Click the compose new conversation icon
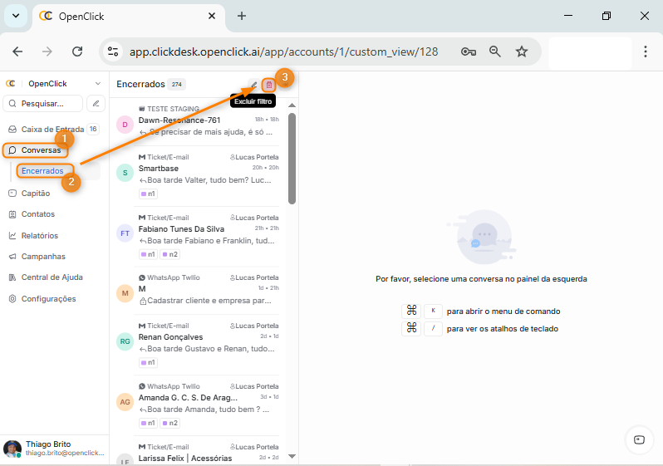663x466 pixels. coord(96,104)
